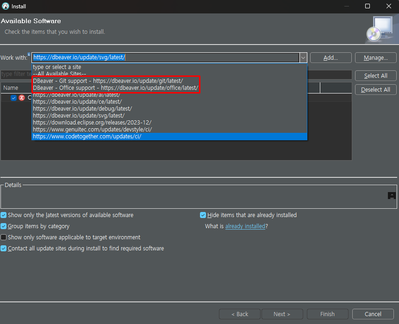Click the Next > button
Screen dimensions: 399x324
coord(282,314)
